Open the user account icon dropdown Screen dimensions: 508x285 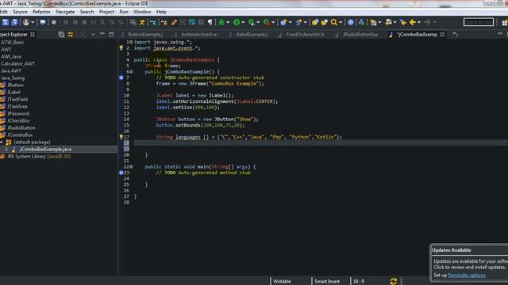(33, 22)
